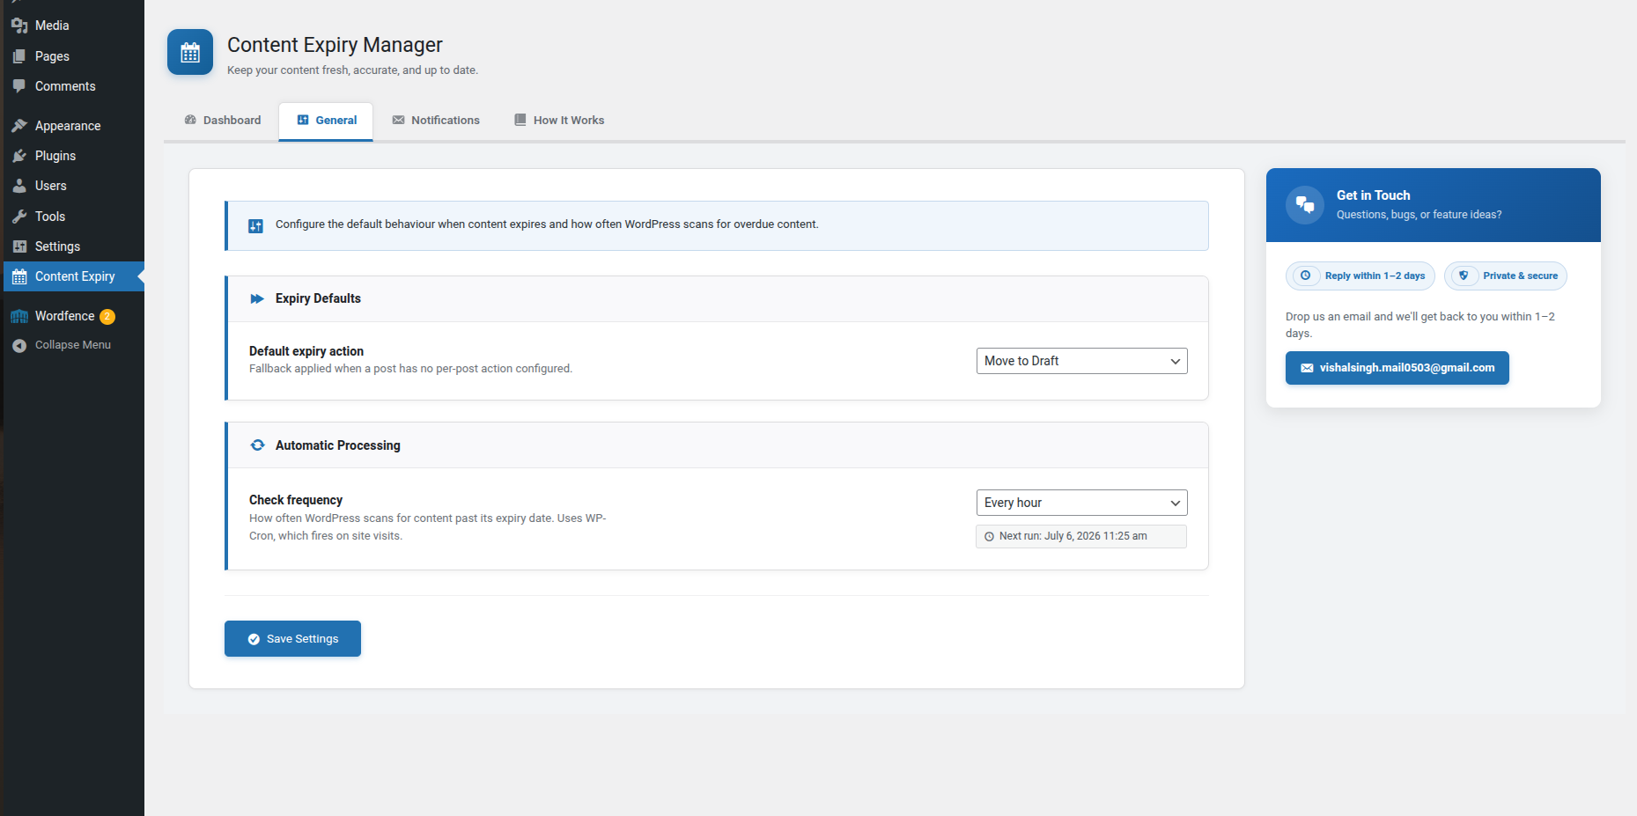Click 'Fallback applied when a post' description
The height and width of the screenshot is (816, 1637).
[x=410, y=369]
